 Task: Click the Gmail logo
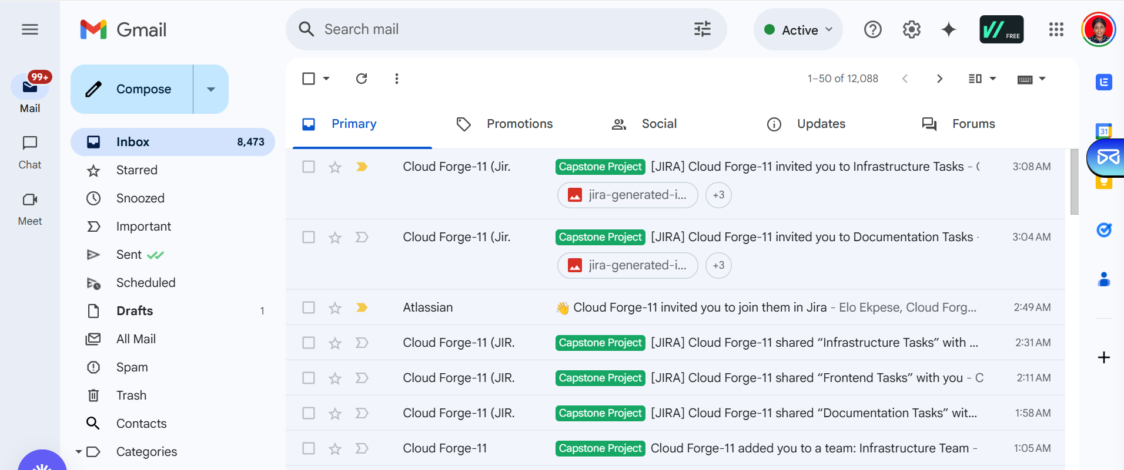[x=123, y=29]
